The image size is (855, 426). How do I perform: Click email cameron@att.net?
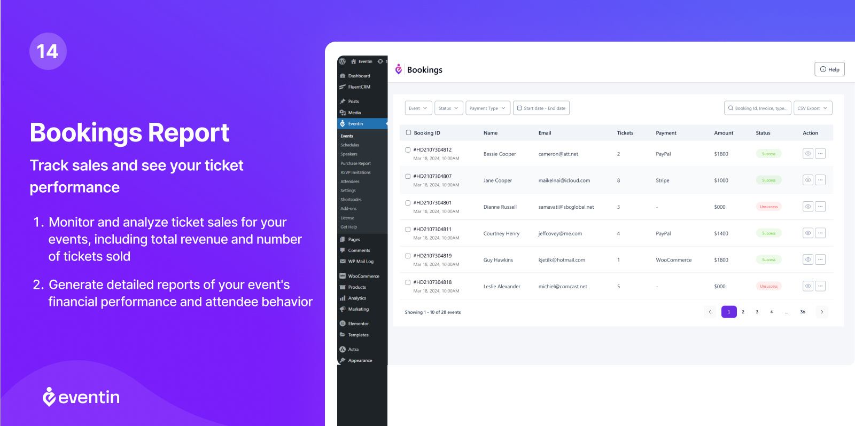click(x=558, y=154)
